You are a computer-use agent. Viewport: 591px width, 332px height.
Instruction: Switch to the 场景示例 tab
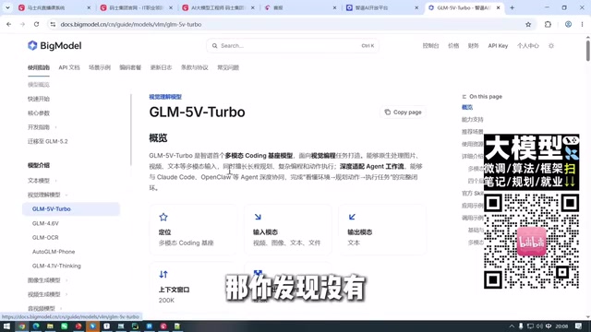100,67
